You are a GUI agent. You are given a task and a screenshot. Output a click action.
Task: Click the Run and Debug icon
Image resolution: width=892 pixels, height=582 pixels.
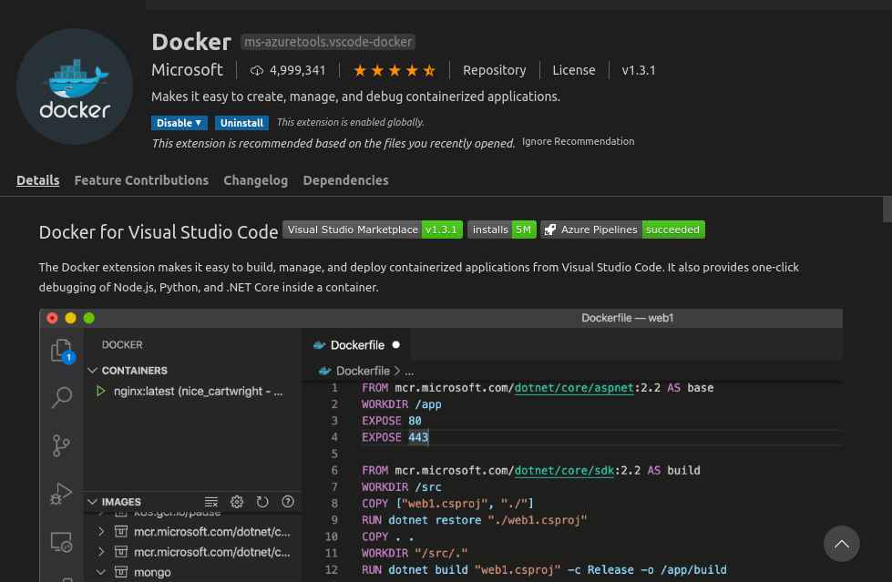point(61,493)
